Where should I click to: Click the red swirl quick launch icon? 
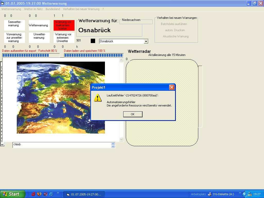(x=33, y=194)
